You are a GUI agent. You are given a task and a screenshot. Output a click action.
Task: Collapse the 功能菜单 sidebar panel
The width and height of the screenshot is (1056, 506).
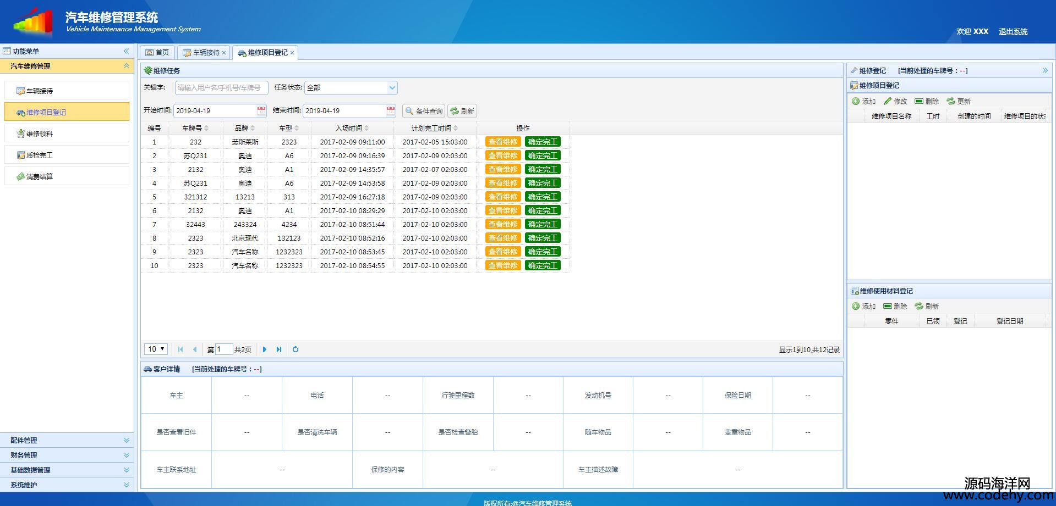(x=126, y=51)
